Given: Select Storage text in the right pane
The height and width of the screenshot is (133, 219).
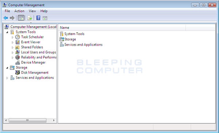Looking at the screenshot, I should tap(70, 39).
